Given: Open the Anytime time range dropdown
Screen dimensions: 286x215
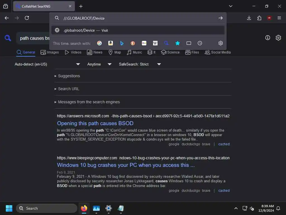Looking at the screenshot, I should click(99, 64).
